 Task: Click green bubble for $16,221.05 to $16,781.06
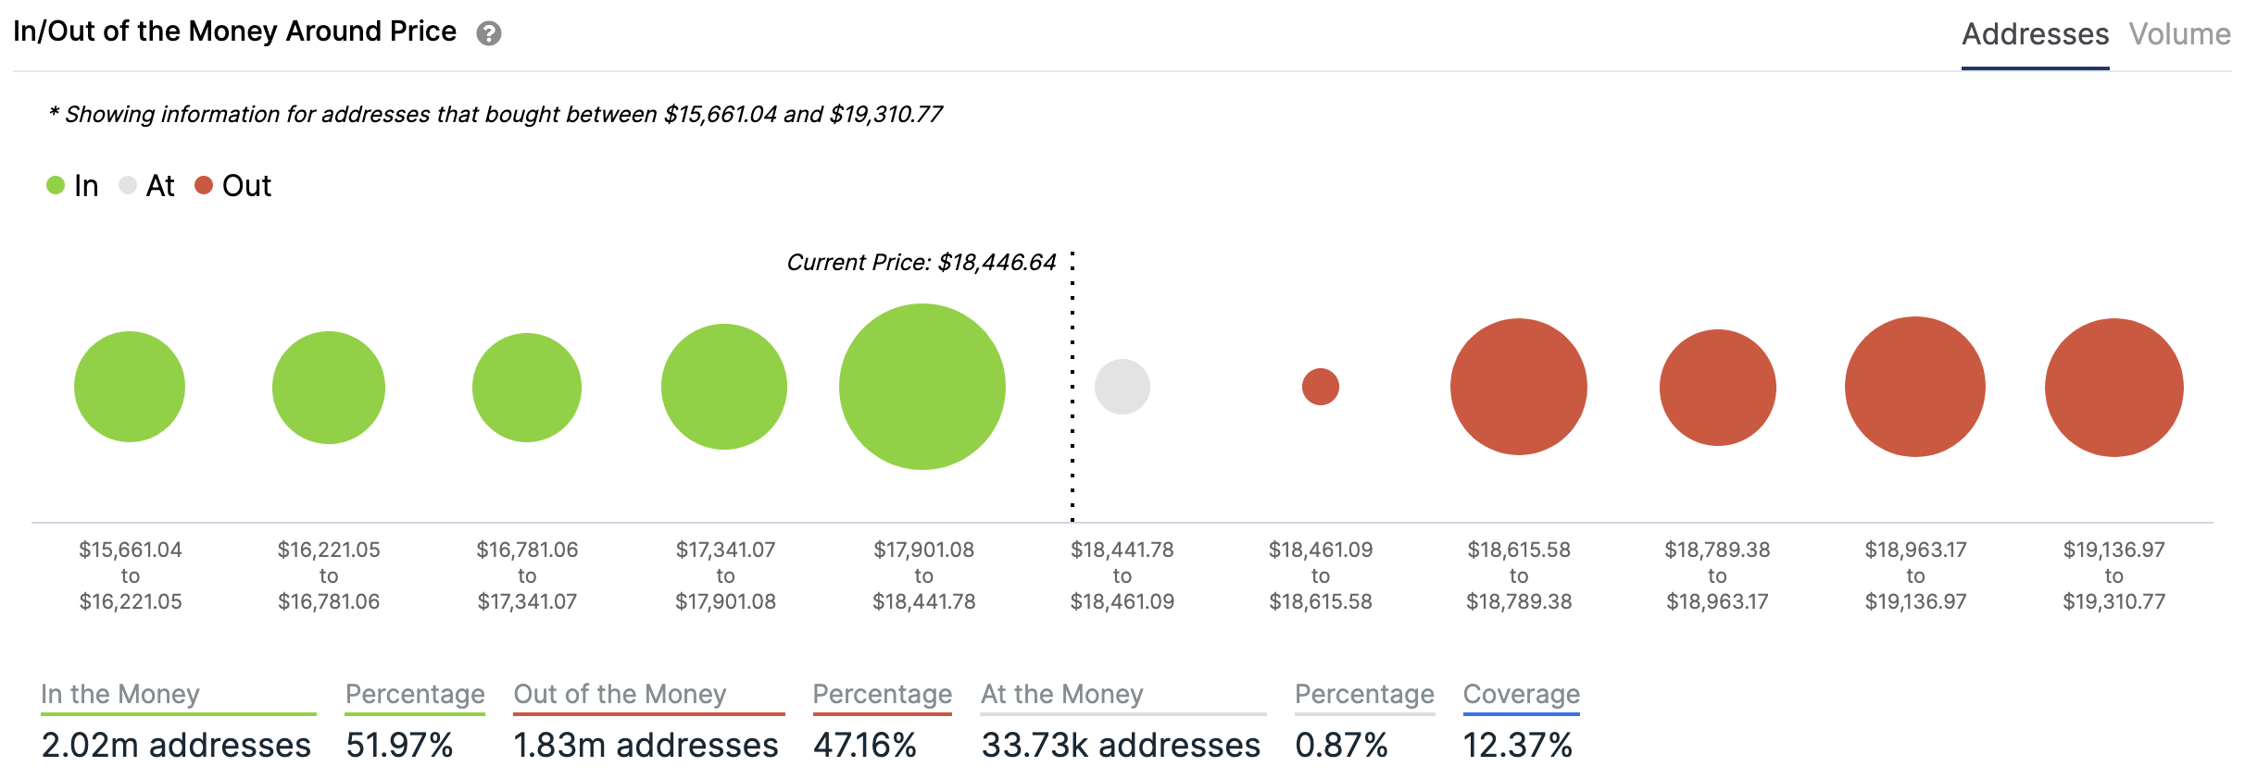329,387
